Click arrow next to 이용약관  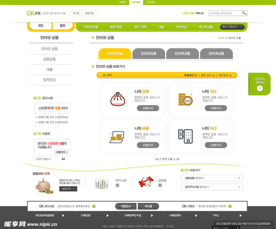tap(108, 216)
